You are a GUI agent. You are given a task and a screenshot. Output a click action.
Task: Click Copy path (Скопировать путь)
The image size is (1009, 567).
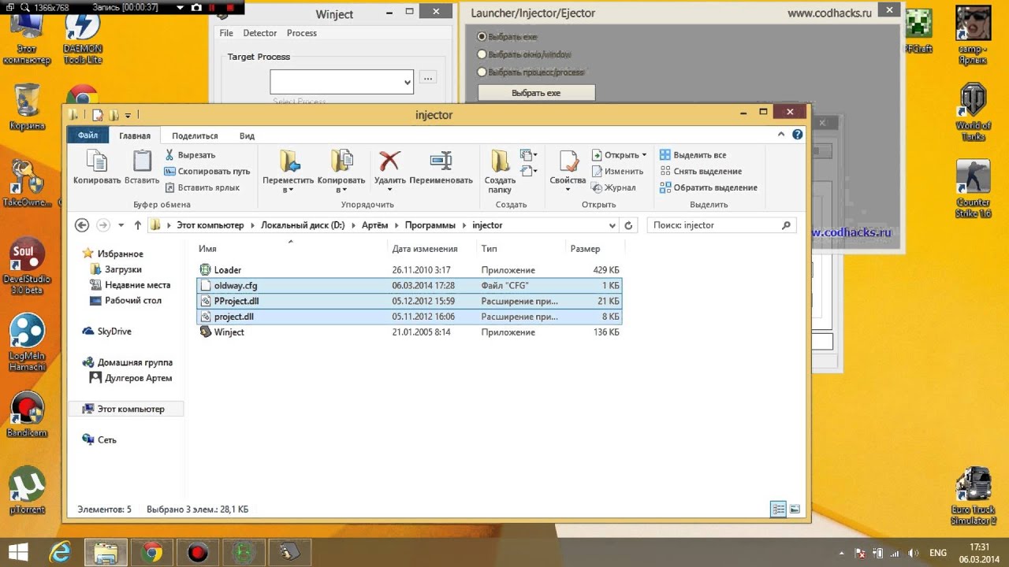tap(207, 171)
